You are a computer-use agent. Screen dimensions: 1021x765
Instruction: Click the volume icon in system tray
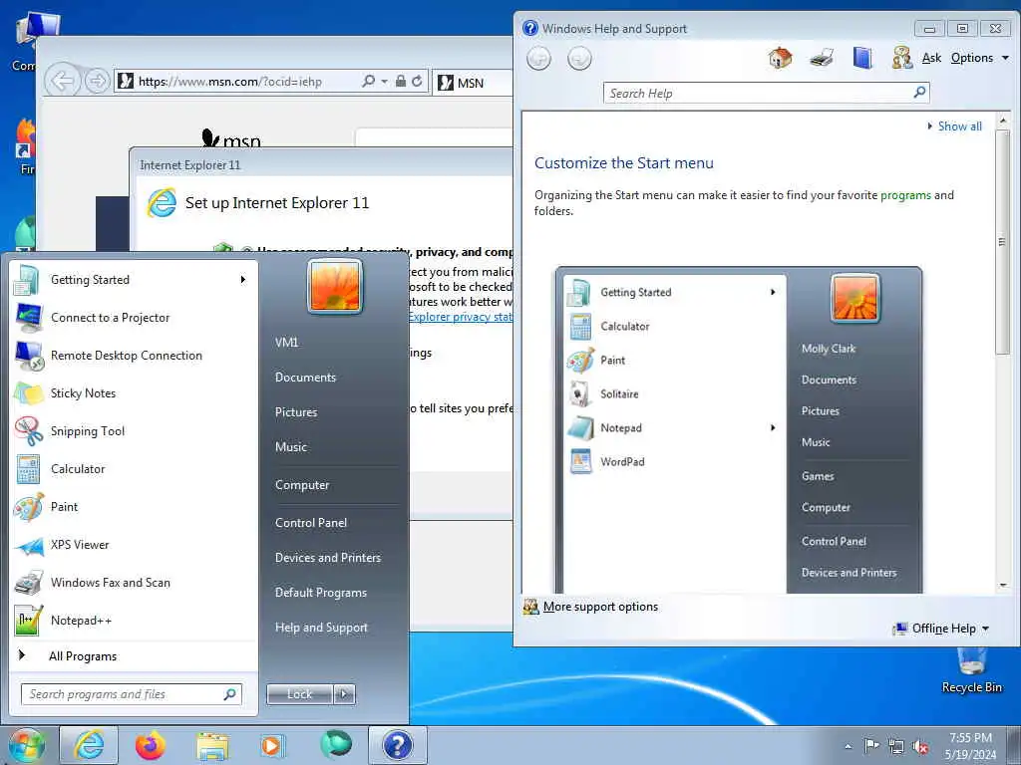coord(920,746)
